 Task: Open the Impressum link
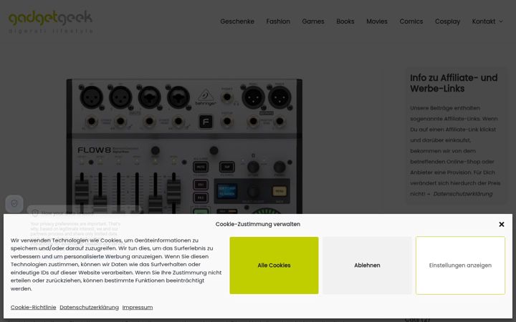click(137, 307)
